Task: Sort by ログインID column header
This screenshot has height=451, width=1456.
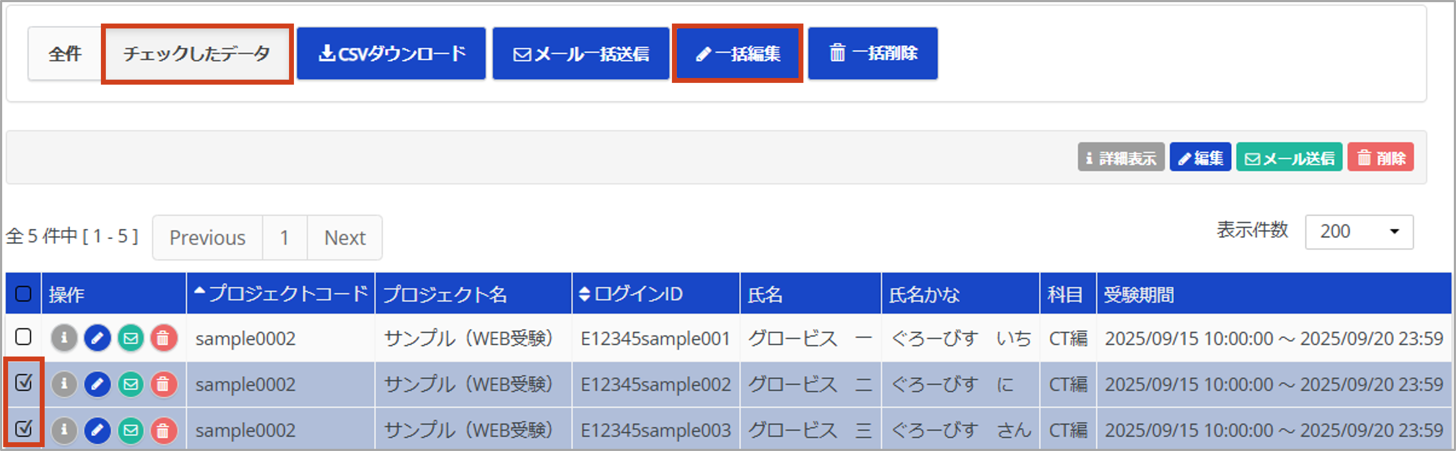Action: [656, 294]
